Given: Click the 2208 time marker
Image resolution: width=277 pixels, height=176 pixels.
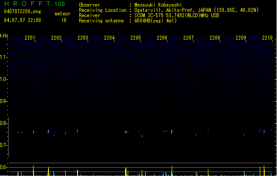Looking at the screenshot, I should pos(215,37).
